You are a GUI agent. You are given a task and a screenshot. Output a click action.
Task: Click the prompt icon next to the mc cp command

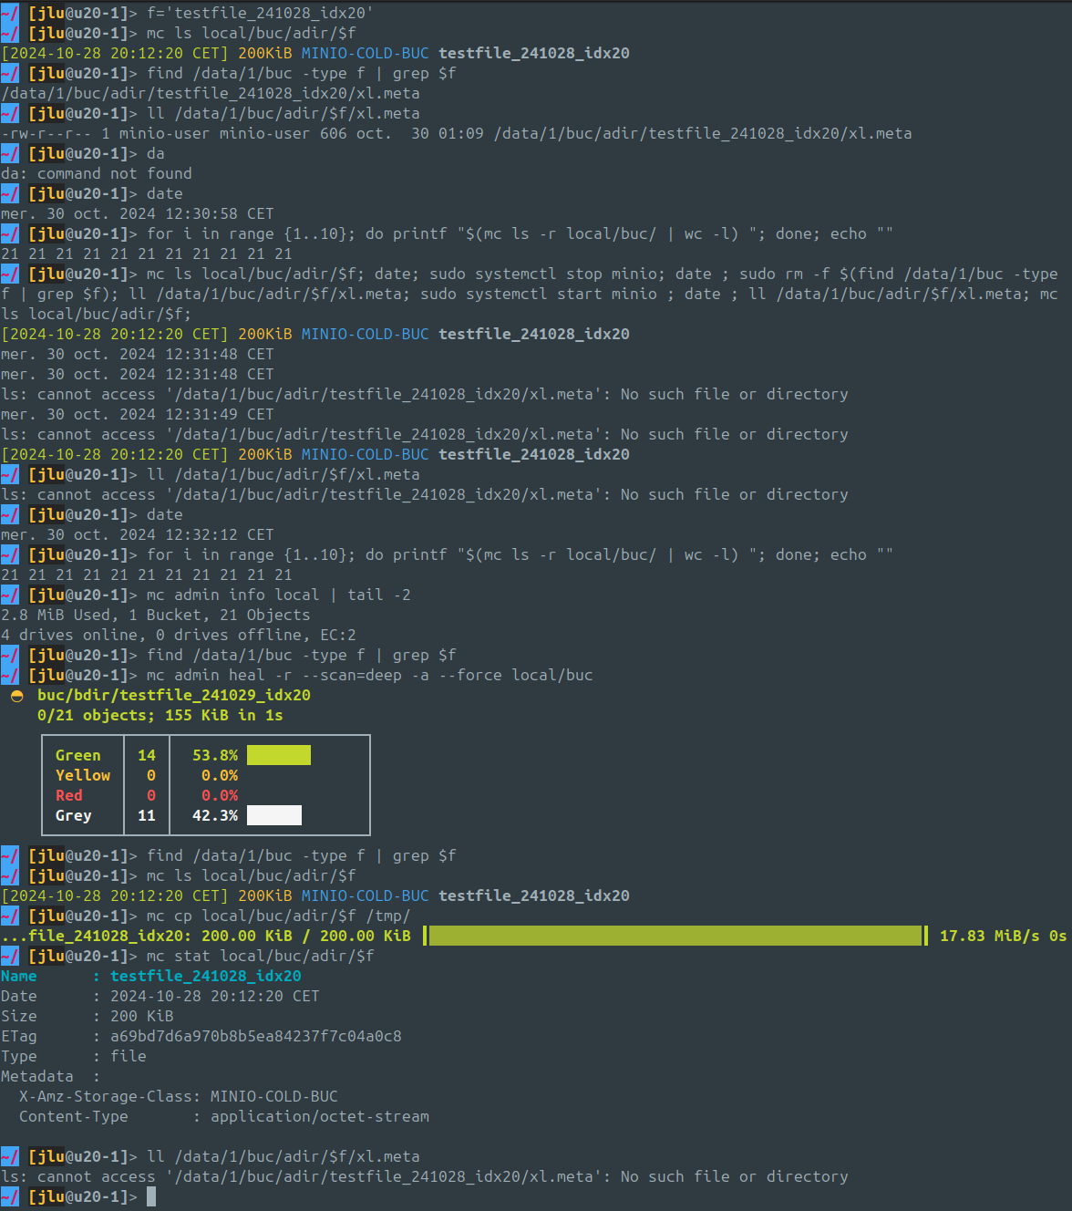pos(10,916)
